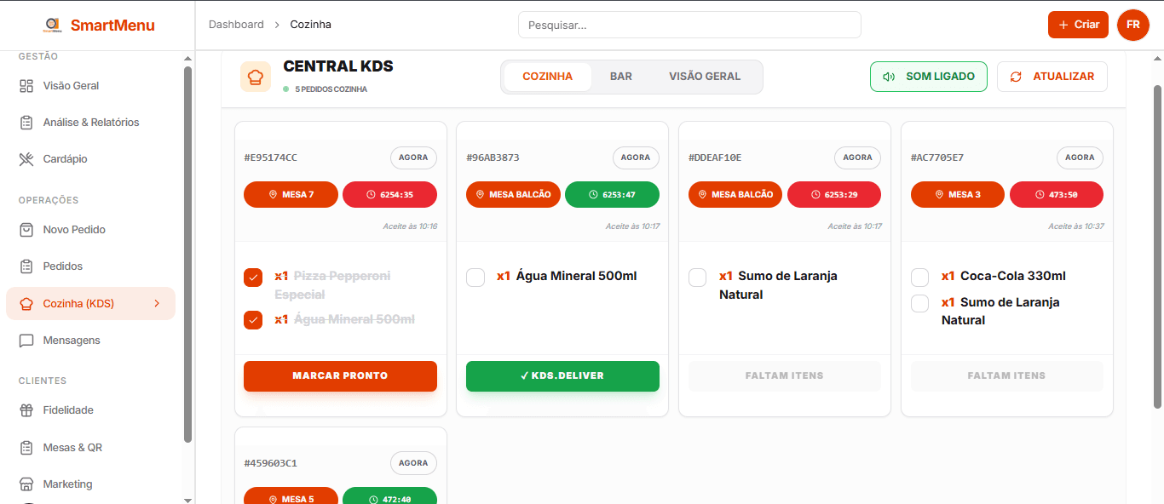1164x504 pixels.
Task: Switch to the VISÃO GERAL tab
Action: pos(704,77)
